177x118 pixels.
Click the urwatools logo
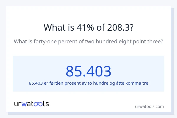(x=32, y=104)
